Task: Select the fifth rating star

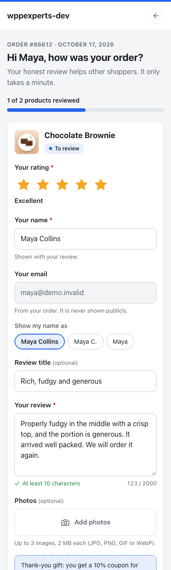Action: 101,185
